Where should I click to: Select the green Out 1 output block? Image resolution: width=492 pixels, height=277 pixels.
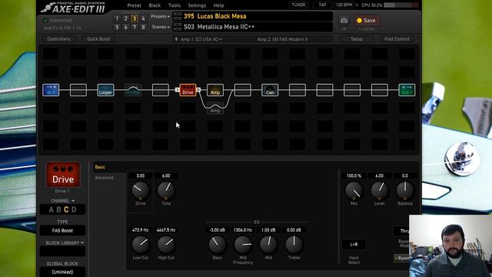407,90
